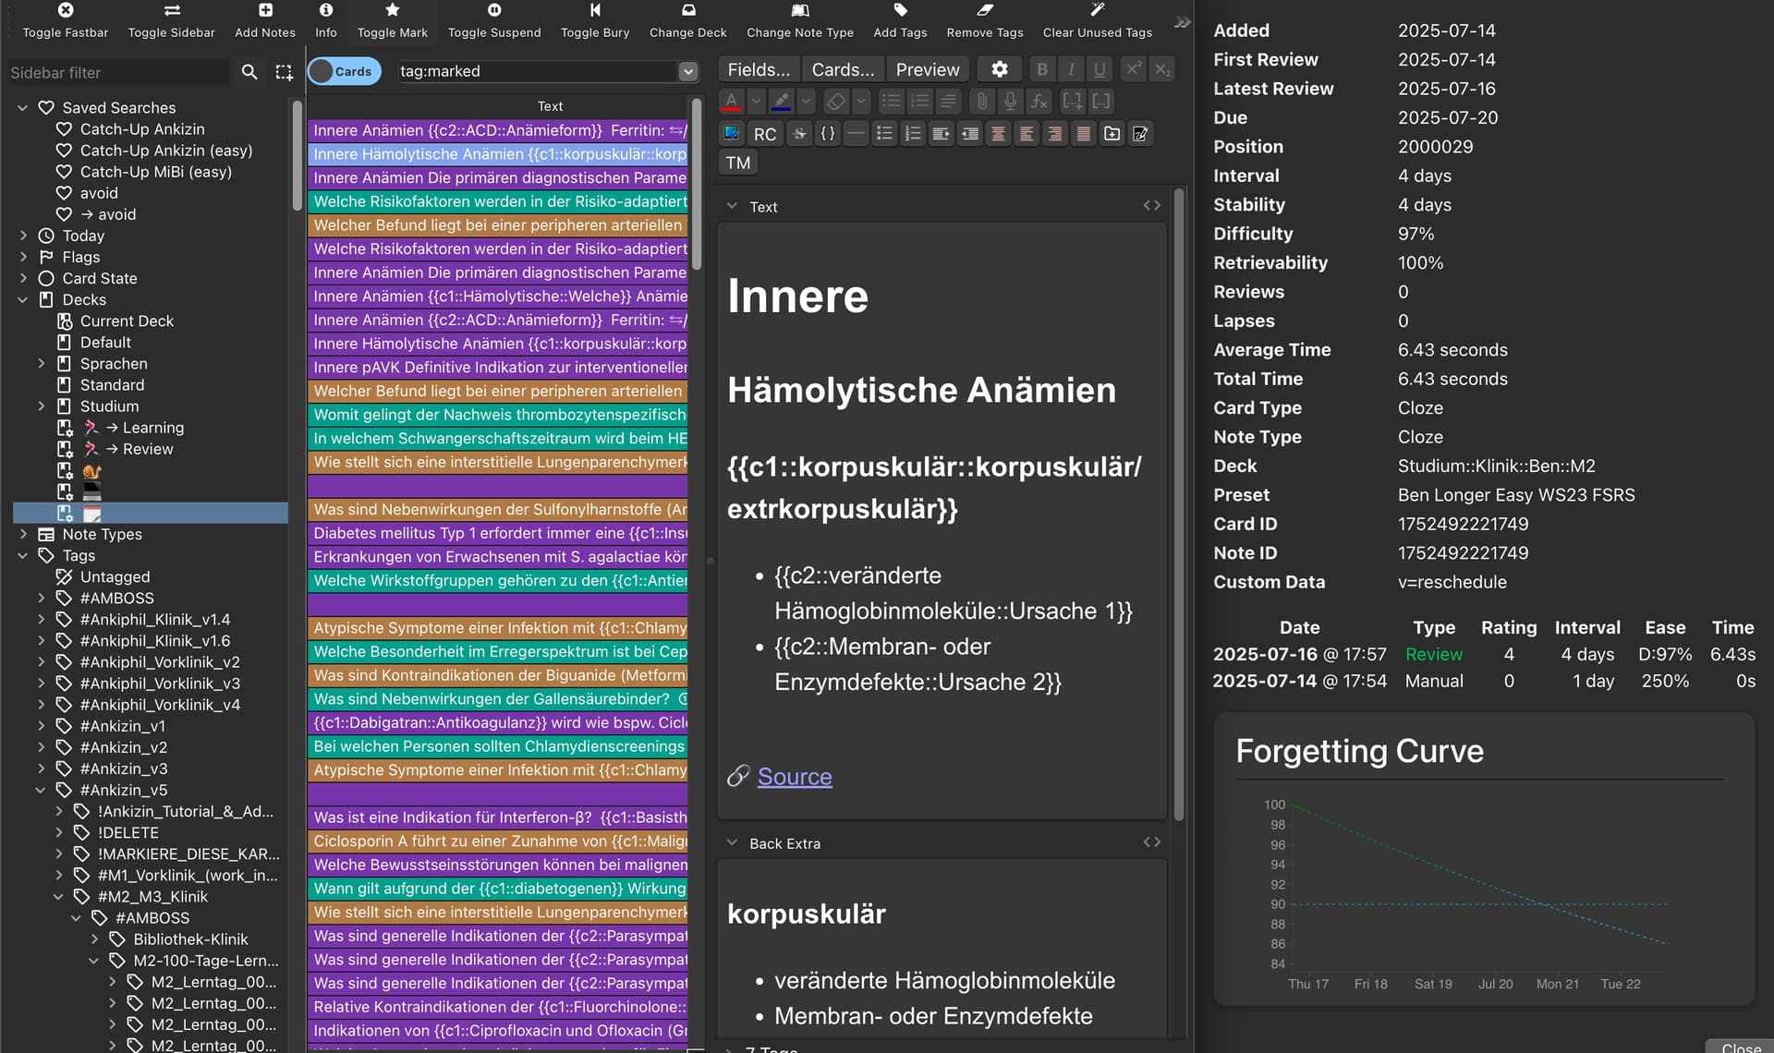Viewport: 1774px width, 1053px height.
Task: Click the blue highlight color button
Action: point(781,102)
